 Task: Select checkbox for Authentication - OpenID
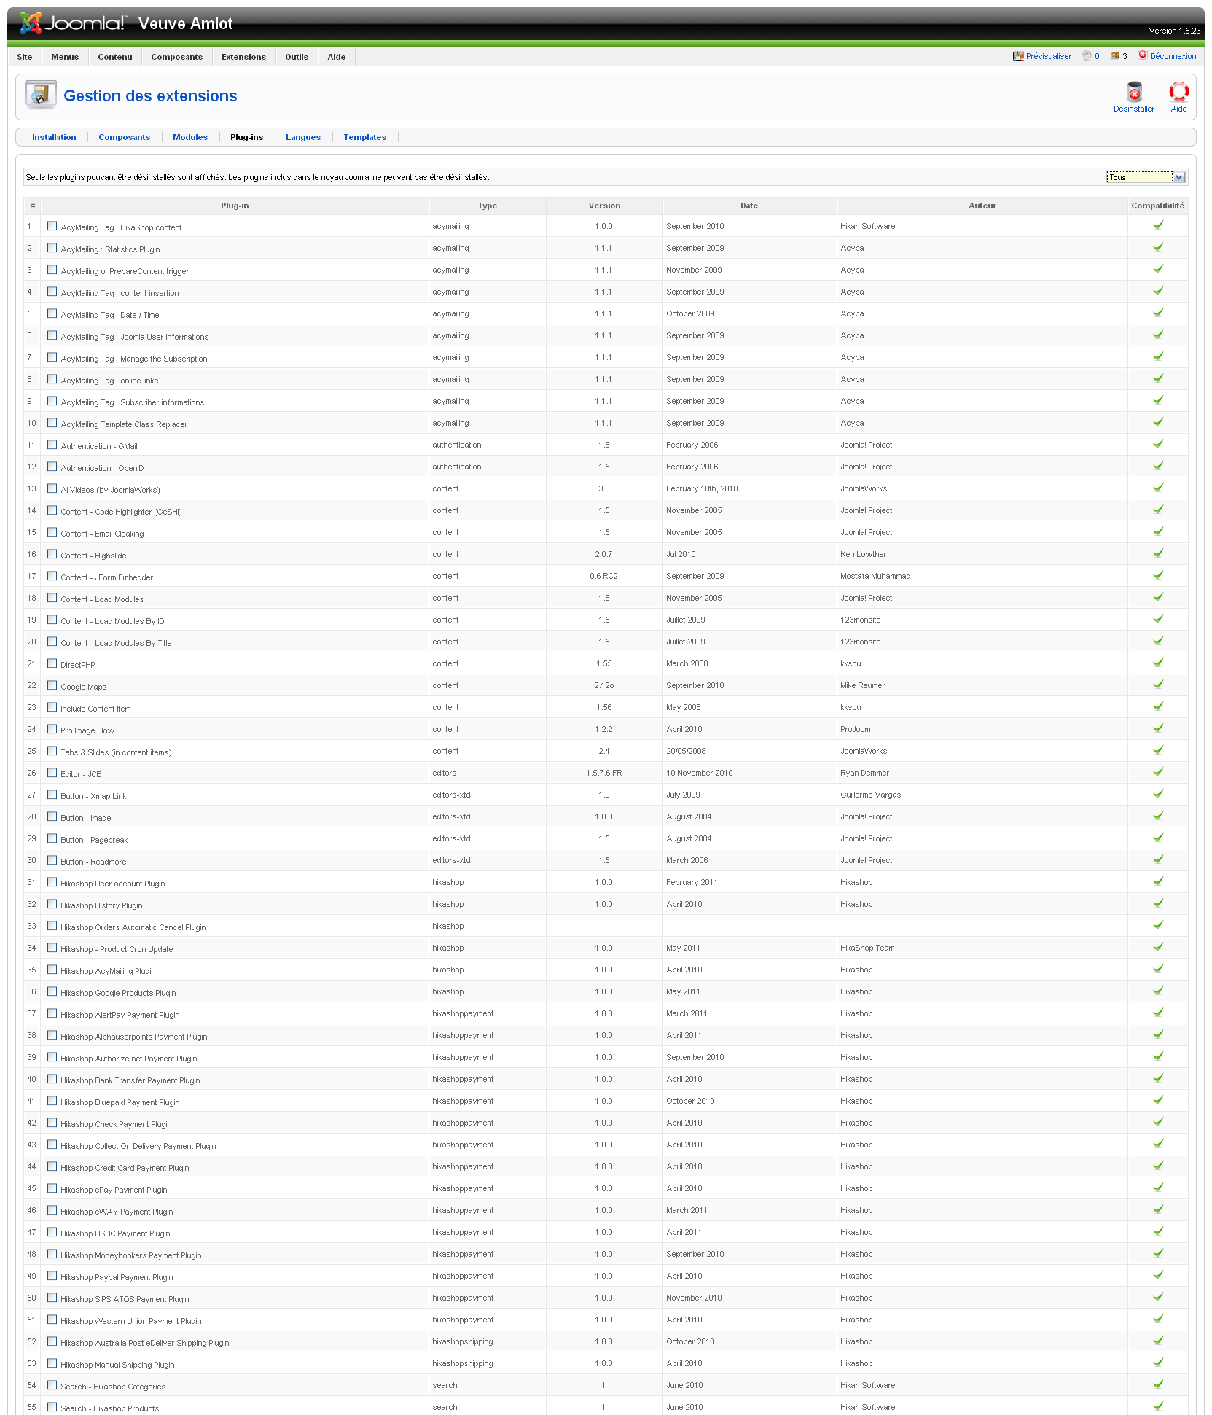(52, 467)
